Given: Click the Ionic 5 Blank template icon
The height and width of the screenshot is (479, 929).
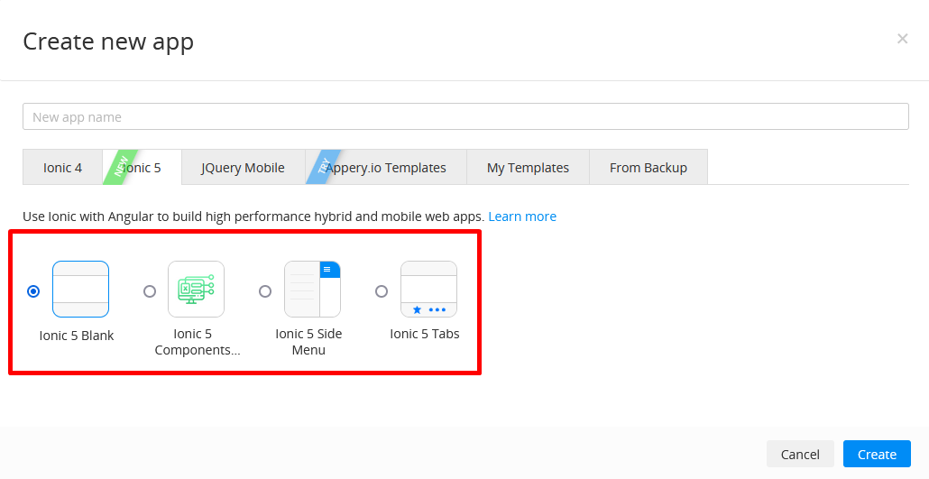Looking at the screenshot, I should [80, 290].
